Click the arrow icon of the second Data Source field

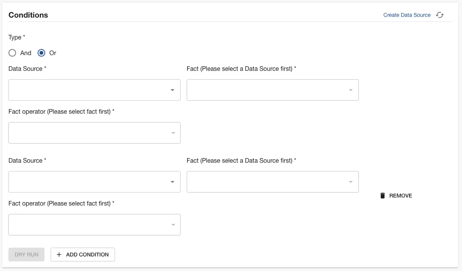tap(173, 182)
